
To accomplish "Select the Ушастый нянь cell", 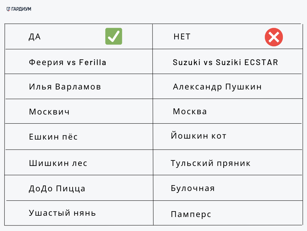I will (62, 213).
